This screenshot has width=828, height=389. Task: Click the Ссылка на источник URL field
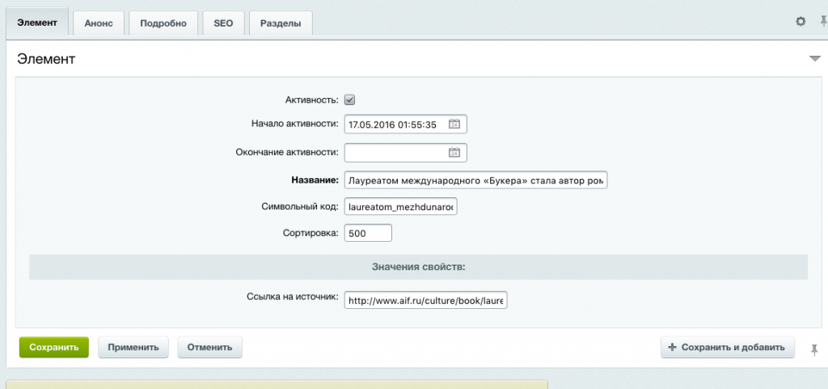tap(425, 301)
